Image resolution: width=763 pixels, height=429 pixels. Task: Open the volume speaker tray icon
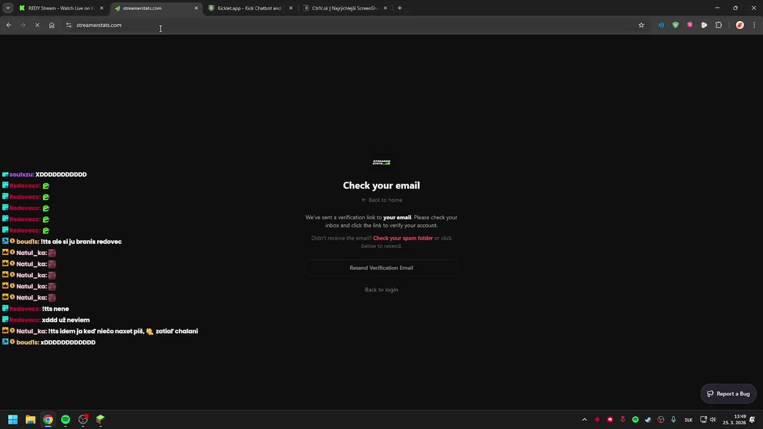713,419
